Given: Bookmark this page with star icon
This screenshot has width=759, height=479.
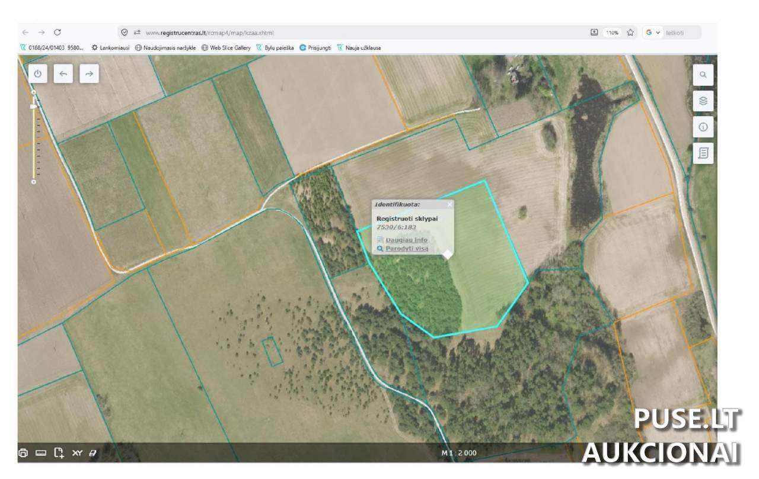Looking at the screenshot, I should tap(630, 33).
